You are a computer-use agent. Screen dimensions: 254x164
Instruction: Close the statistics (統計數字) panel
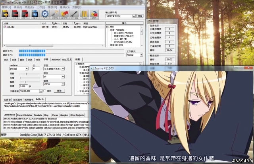[175, 21]
